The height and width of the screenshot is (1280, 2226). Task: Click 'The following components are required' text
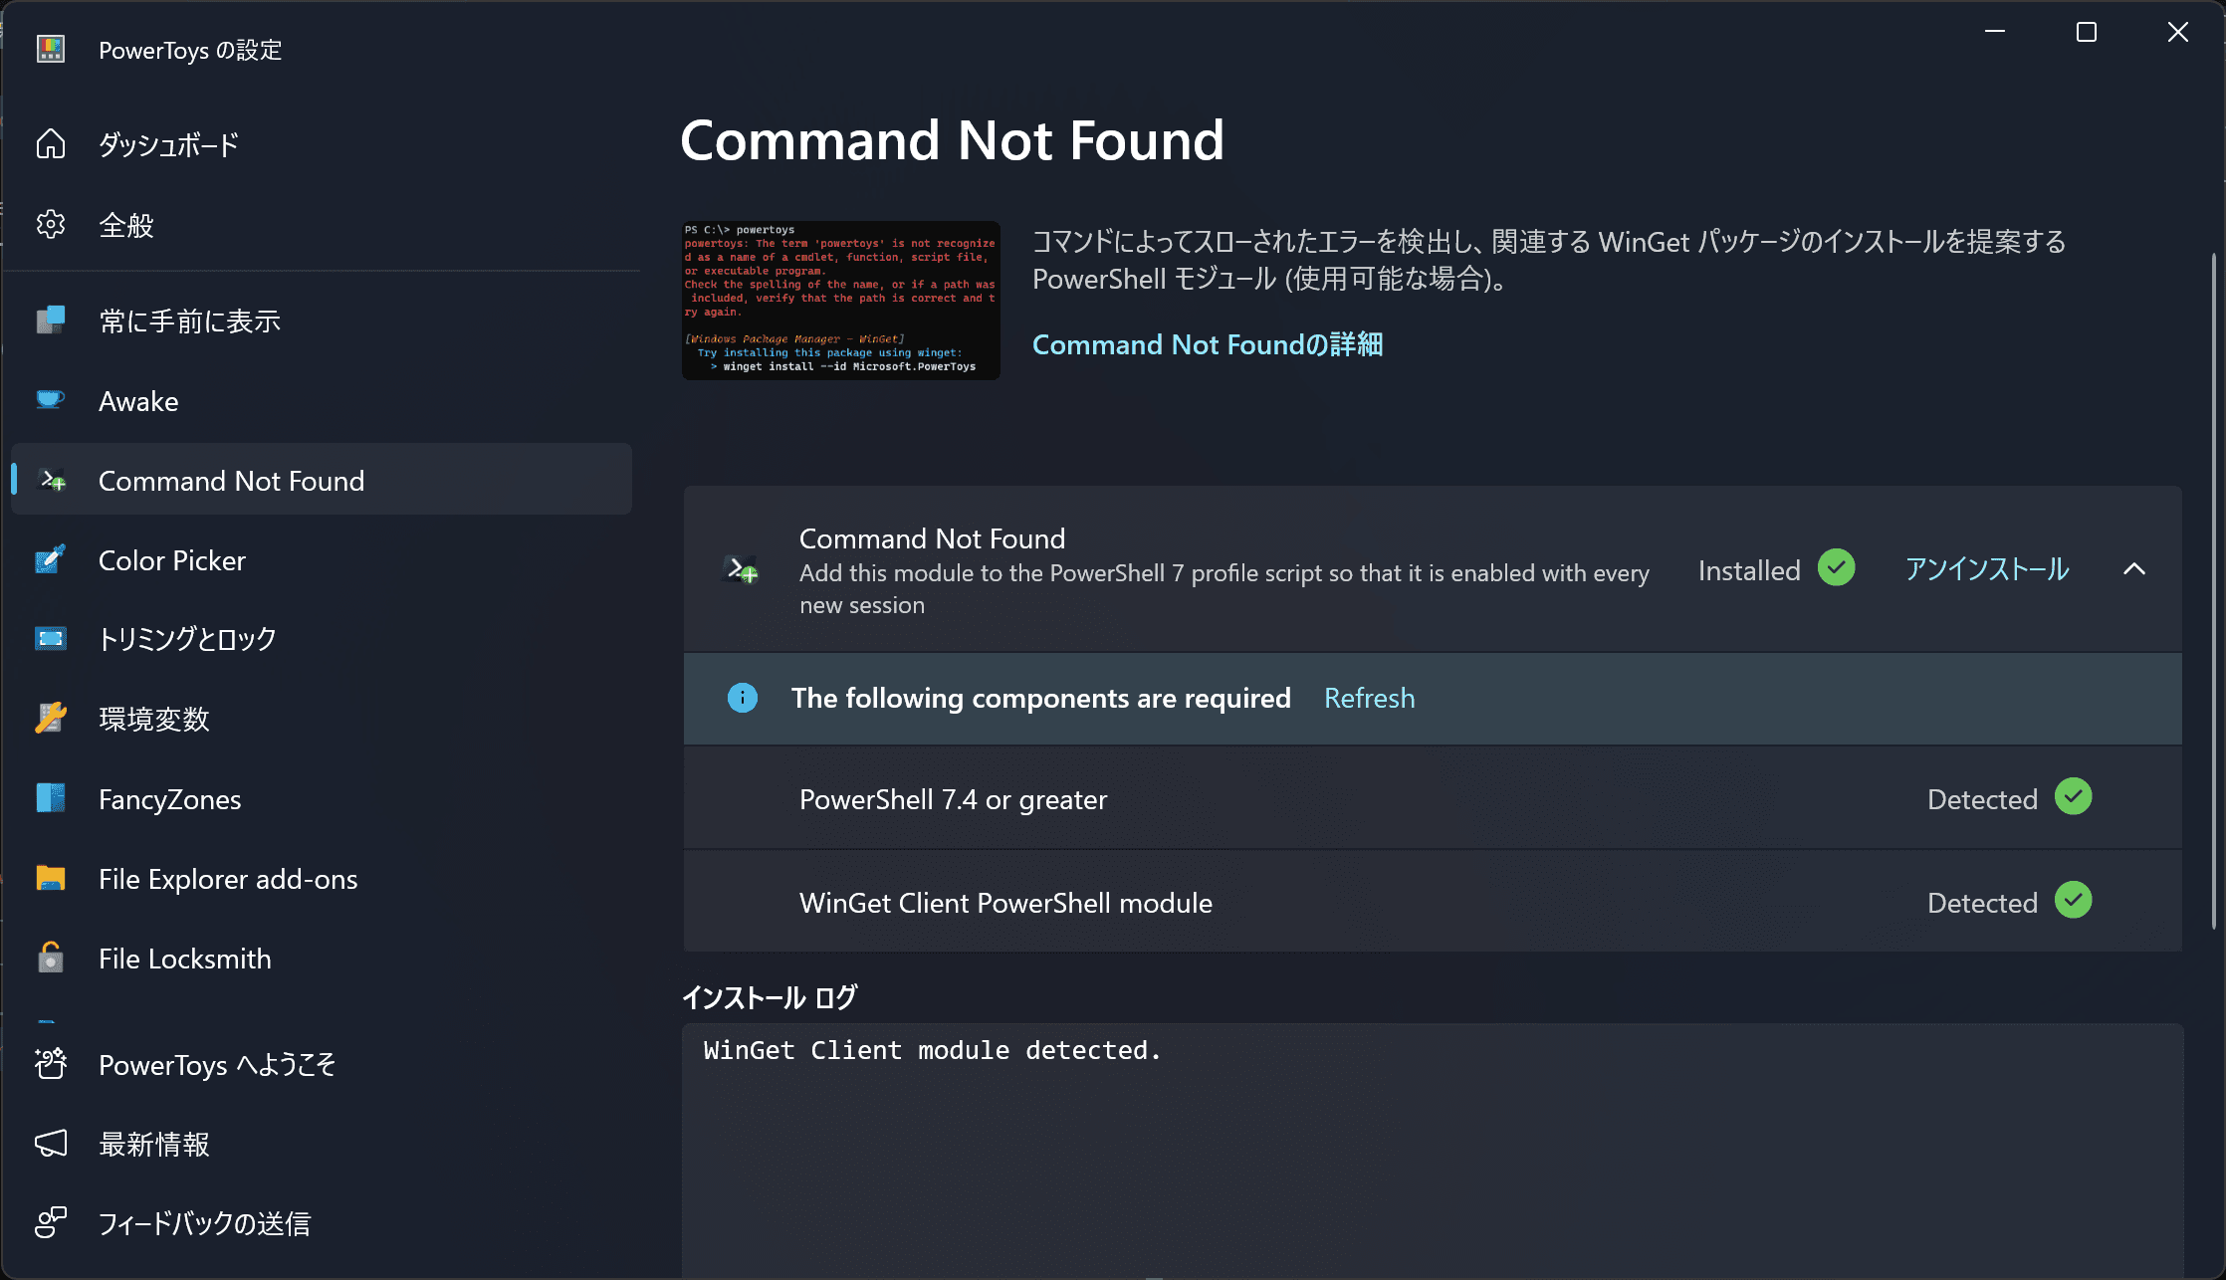click(1040, 698)
